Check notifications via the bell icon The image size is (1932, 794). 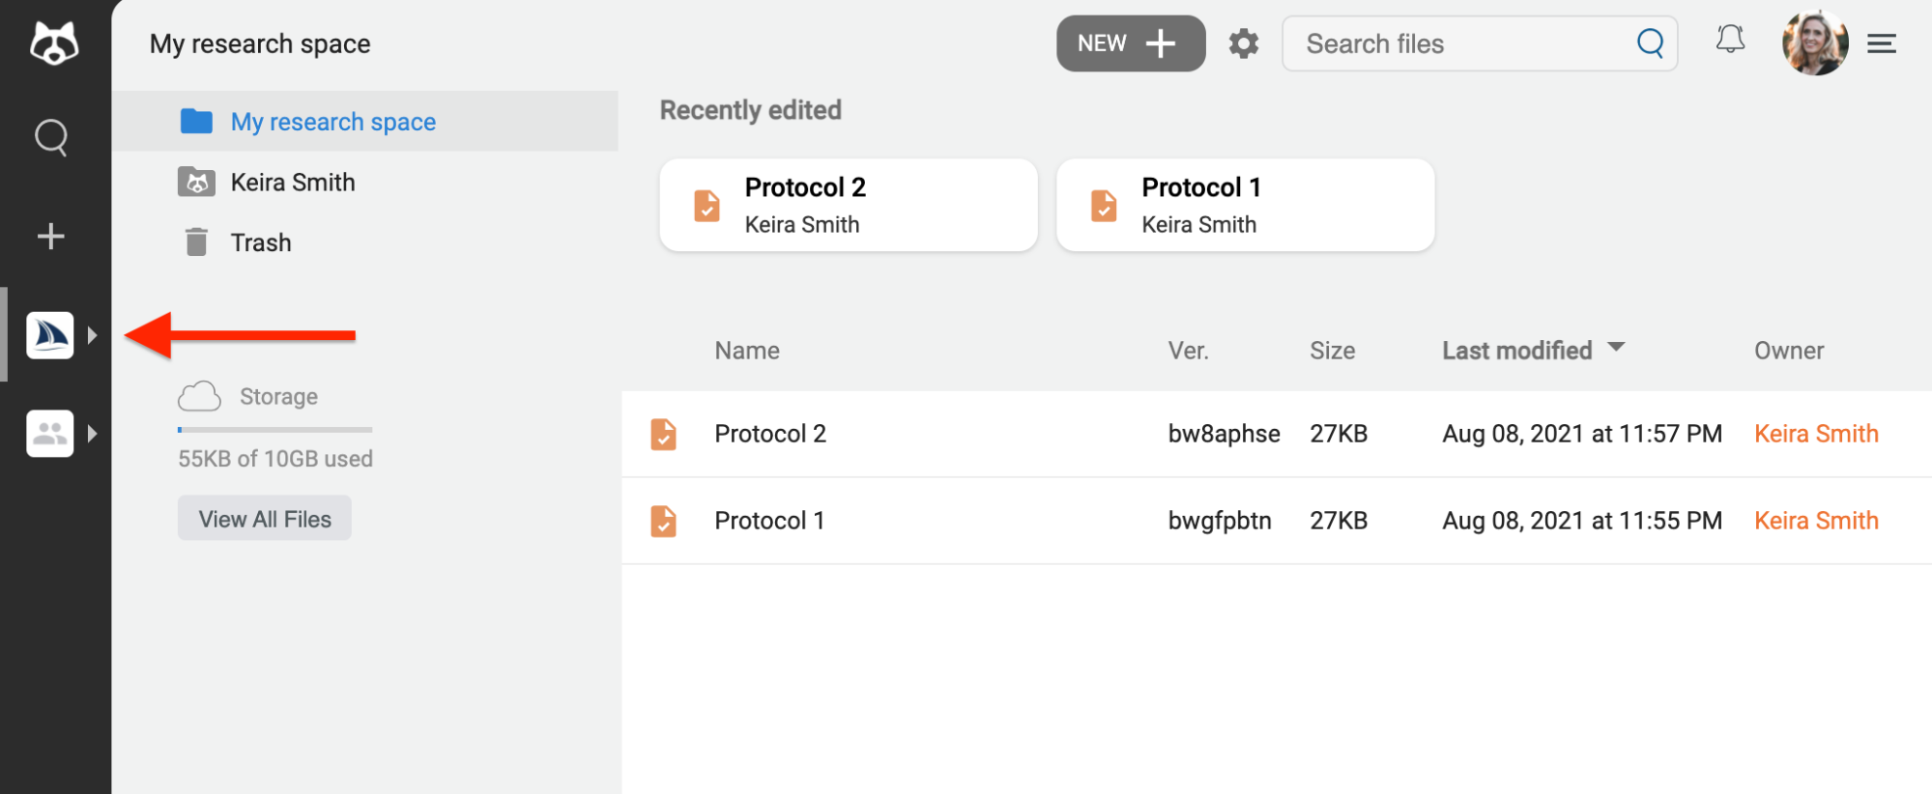[1730, 40]
